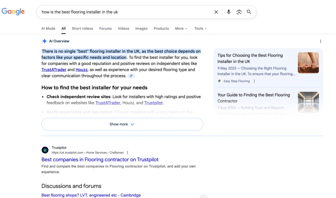
Task: Click the AI Overview sparkle icon
Action: (x=44, y=41)
